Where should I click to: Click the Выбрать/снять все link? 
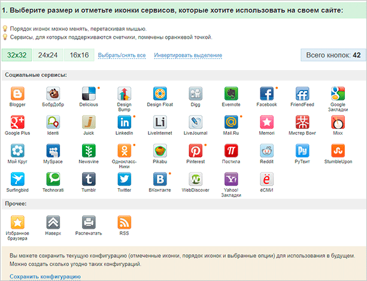pyautogui.click(x=122, y=55)
